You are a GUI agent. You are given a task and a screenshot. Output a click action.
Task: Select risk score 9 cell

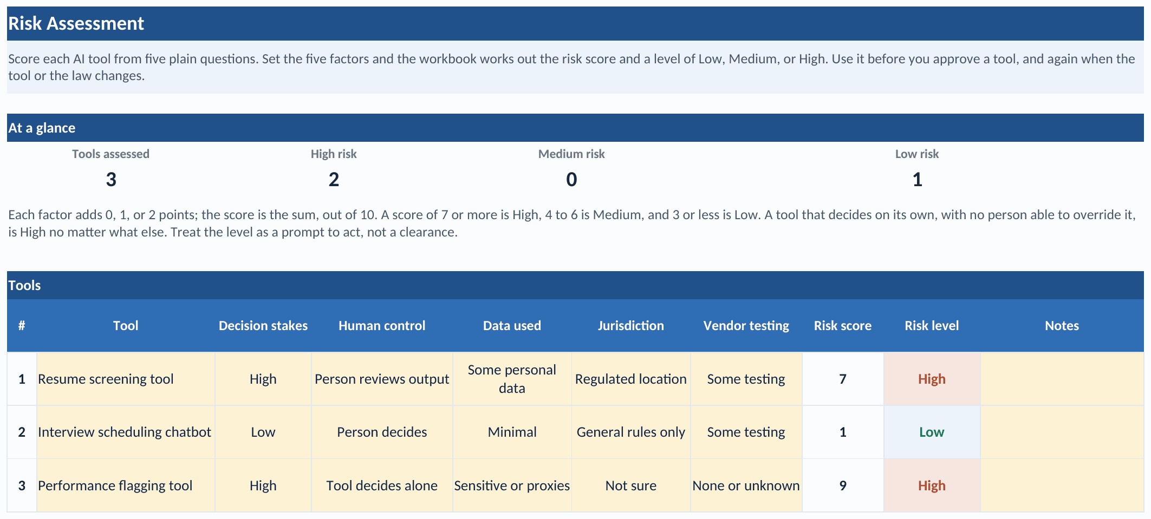(x=843, y=485)
